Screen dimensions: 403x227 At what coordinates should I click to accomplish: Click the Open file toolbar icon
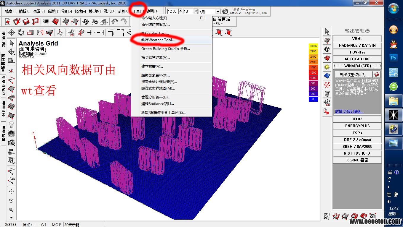(17, 22)
